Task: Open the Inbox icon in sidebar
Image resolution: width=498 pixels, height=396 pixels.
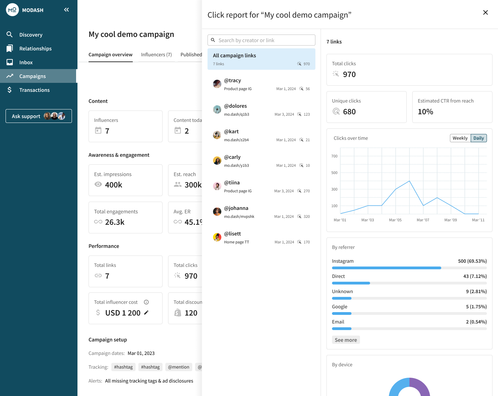Action: (x=9, y=62)
